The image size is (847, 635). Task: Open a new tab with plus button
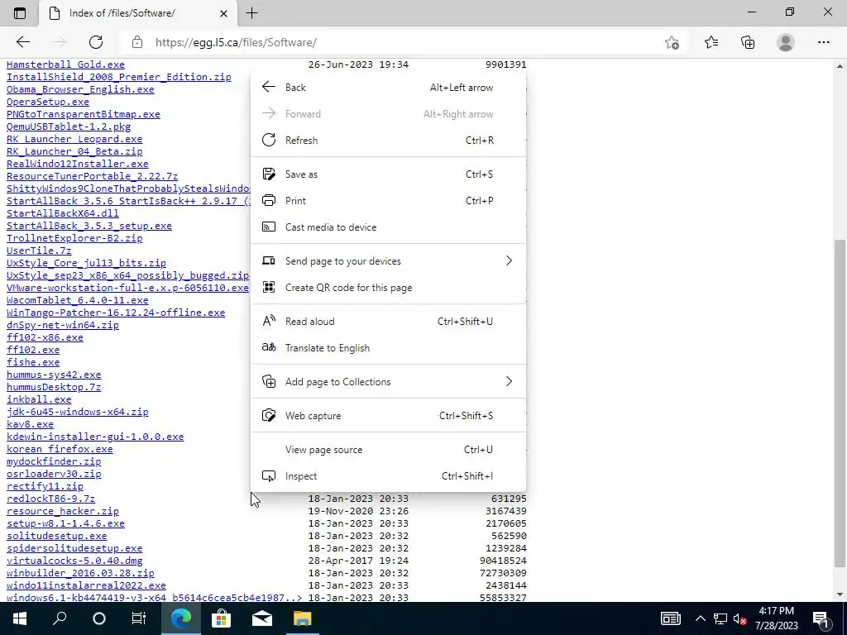251,13
